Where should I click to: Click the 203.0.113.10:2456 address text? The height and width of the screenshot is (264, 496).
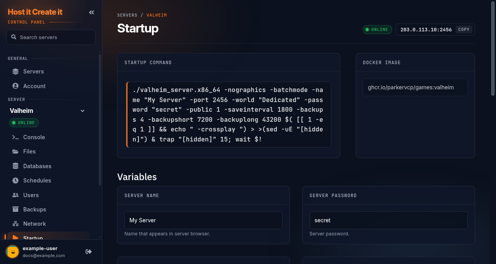[x=426, y=30]
